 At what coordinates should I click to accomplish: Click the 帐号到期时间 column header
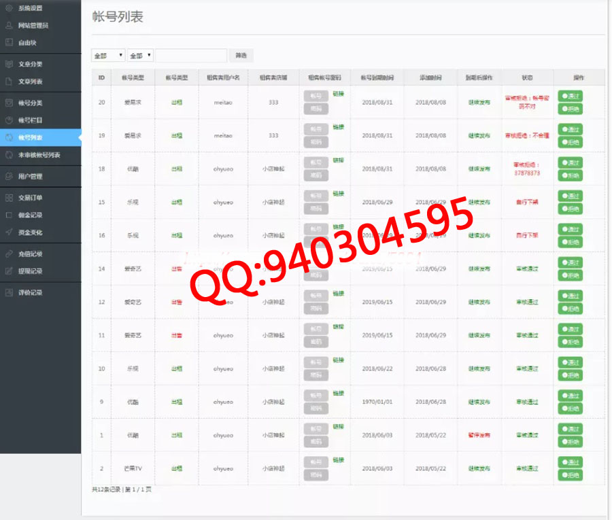pos(377,77)
